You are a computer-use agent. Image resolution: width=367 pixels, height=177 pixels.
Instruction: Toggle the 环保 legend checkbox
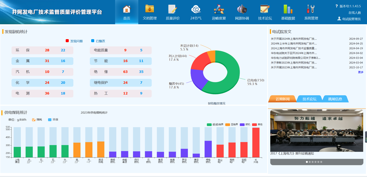[50, 120]
